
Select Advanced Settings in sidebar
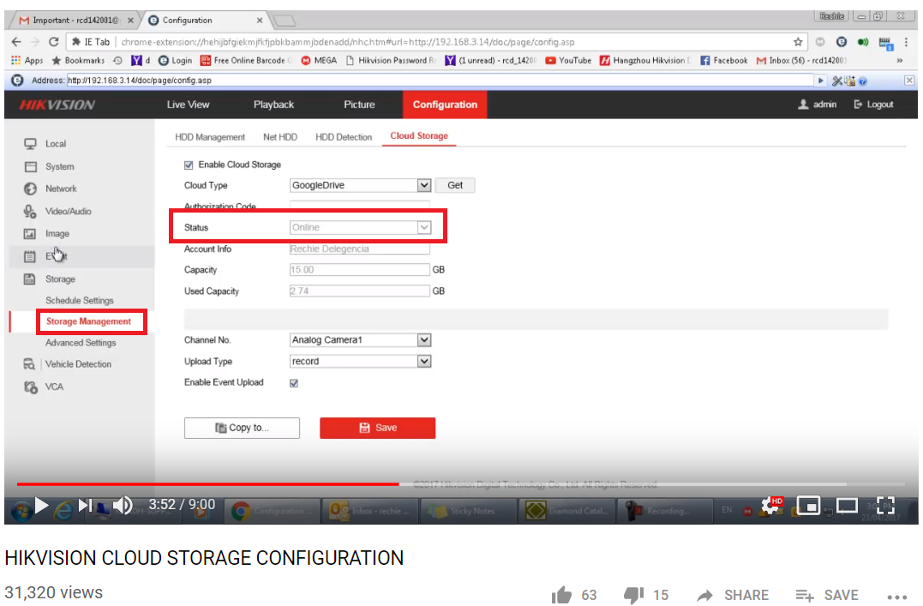pyautogui.click(x=81, y=343)
